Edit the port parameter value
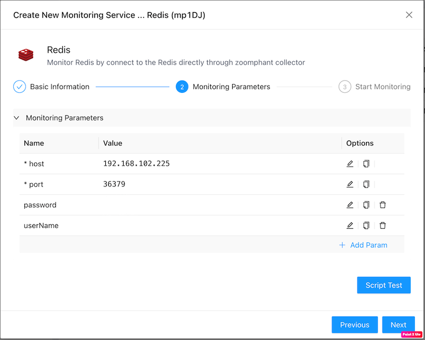 [x=350, y=185]
